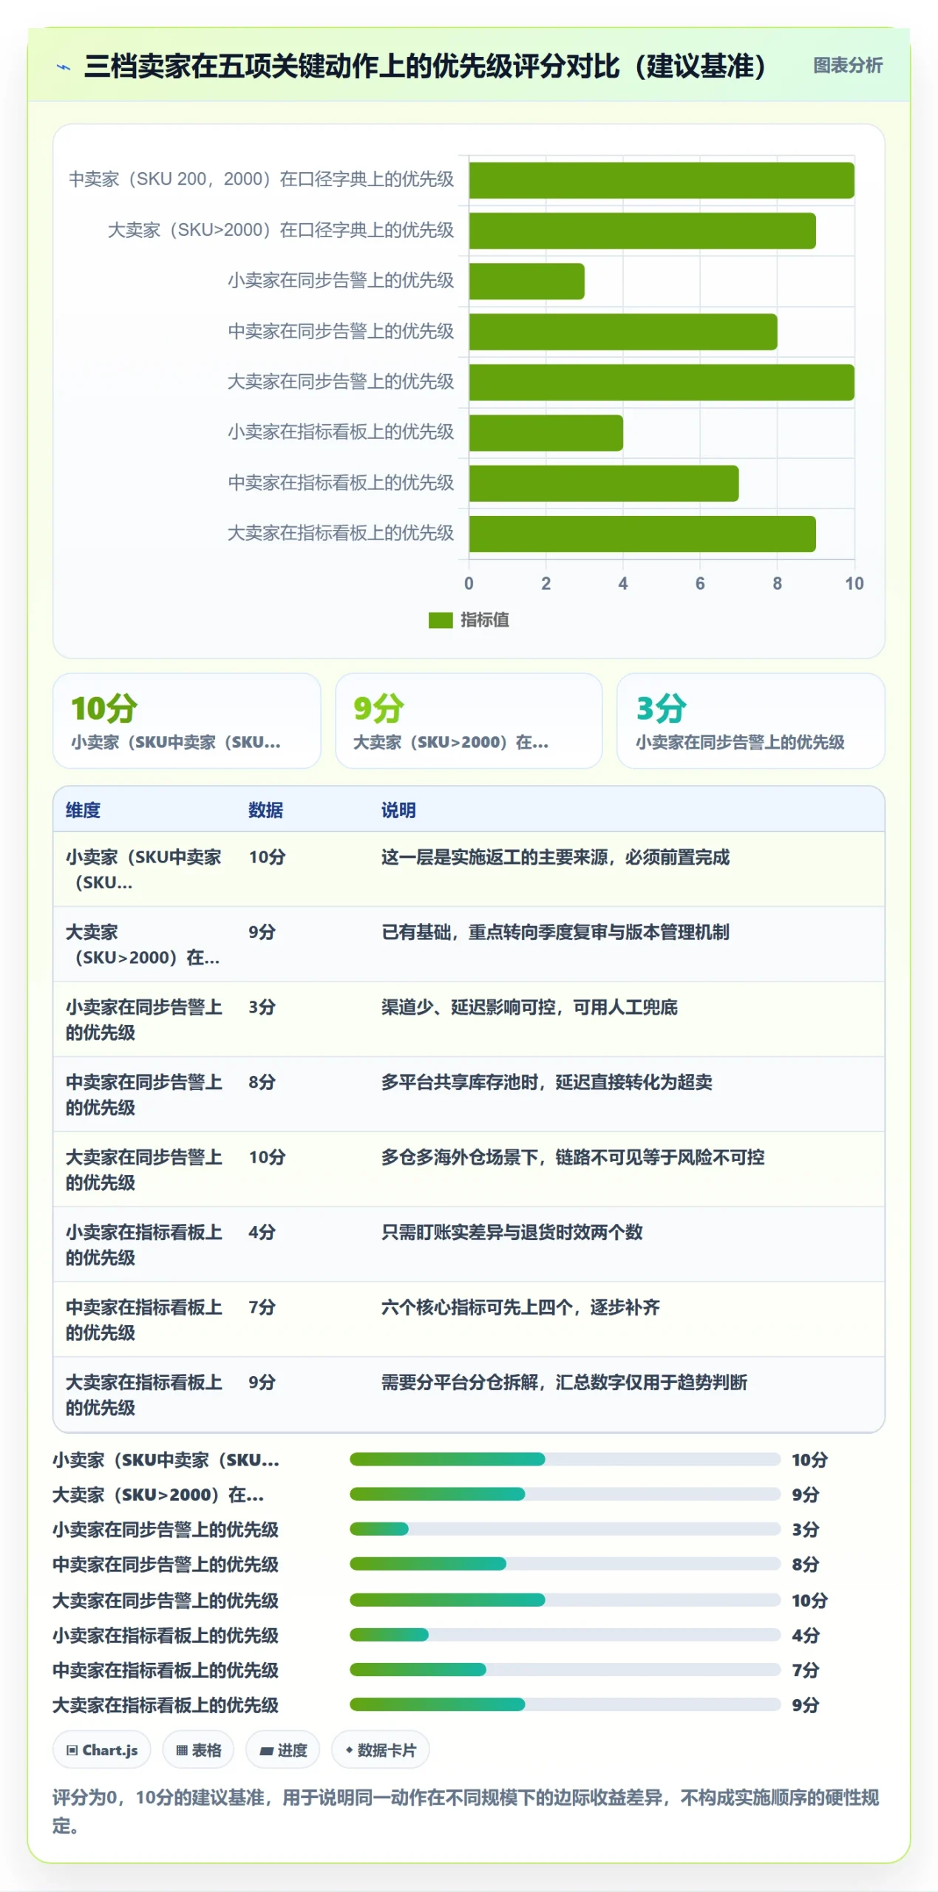Toggle the green 指标值 legend swatch
Screen dimensions: 938x1892
point(441,620)
